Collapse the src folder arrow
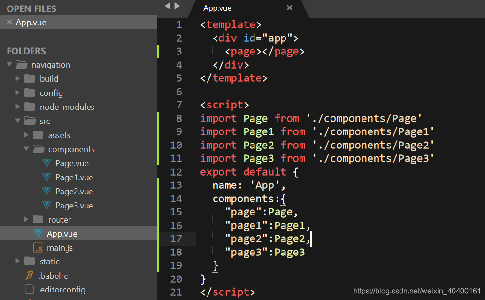 click(18, 121)
